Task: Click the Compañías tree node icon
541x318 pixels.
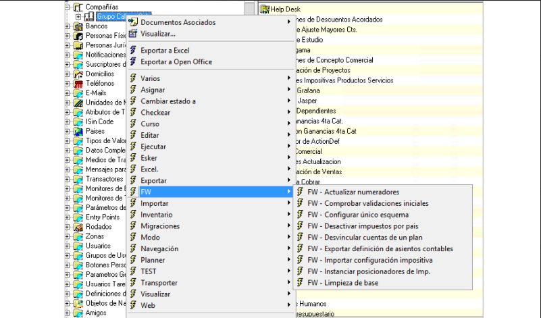Action: pos(78,7)
